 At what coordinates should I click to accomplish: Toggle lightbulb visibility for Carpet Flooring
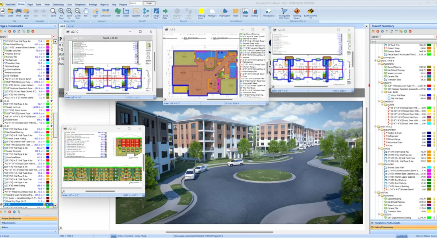(x=434, y=67)
